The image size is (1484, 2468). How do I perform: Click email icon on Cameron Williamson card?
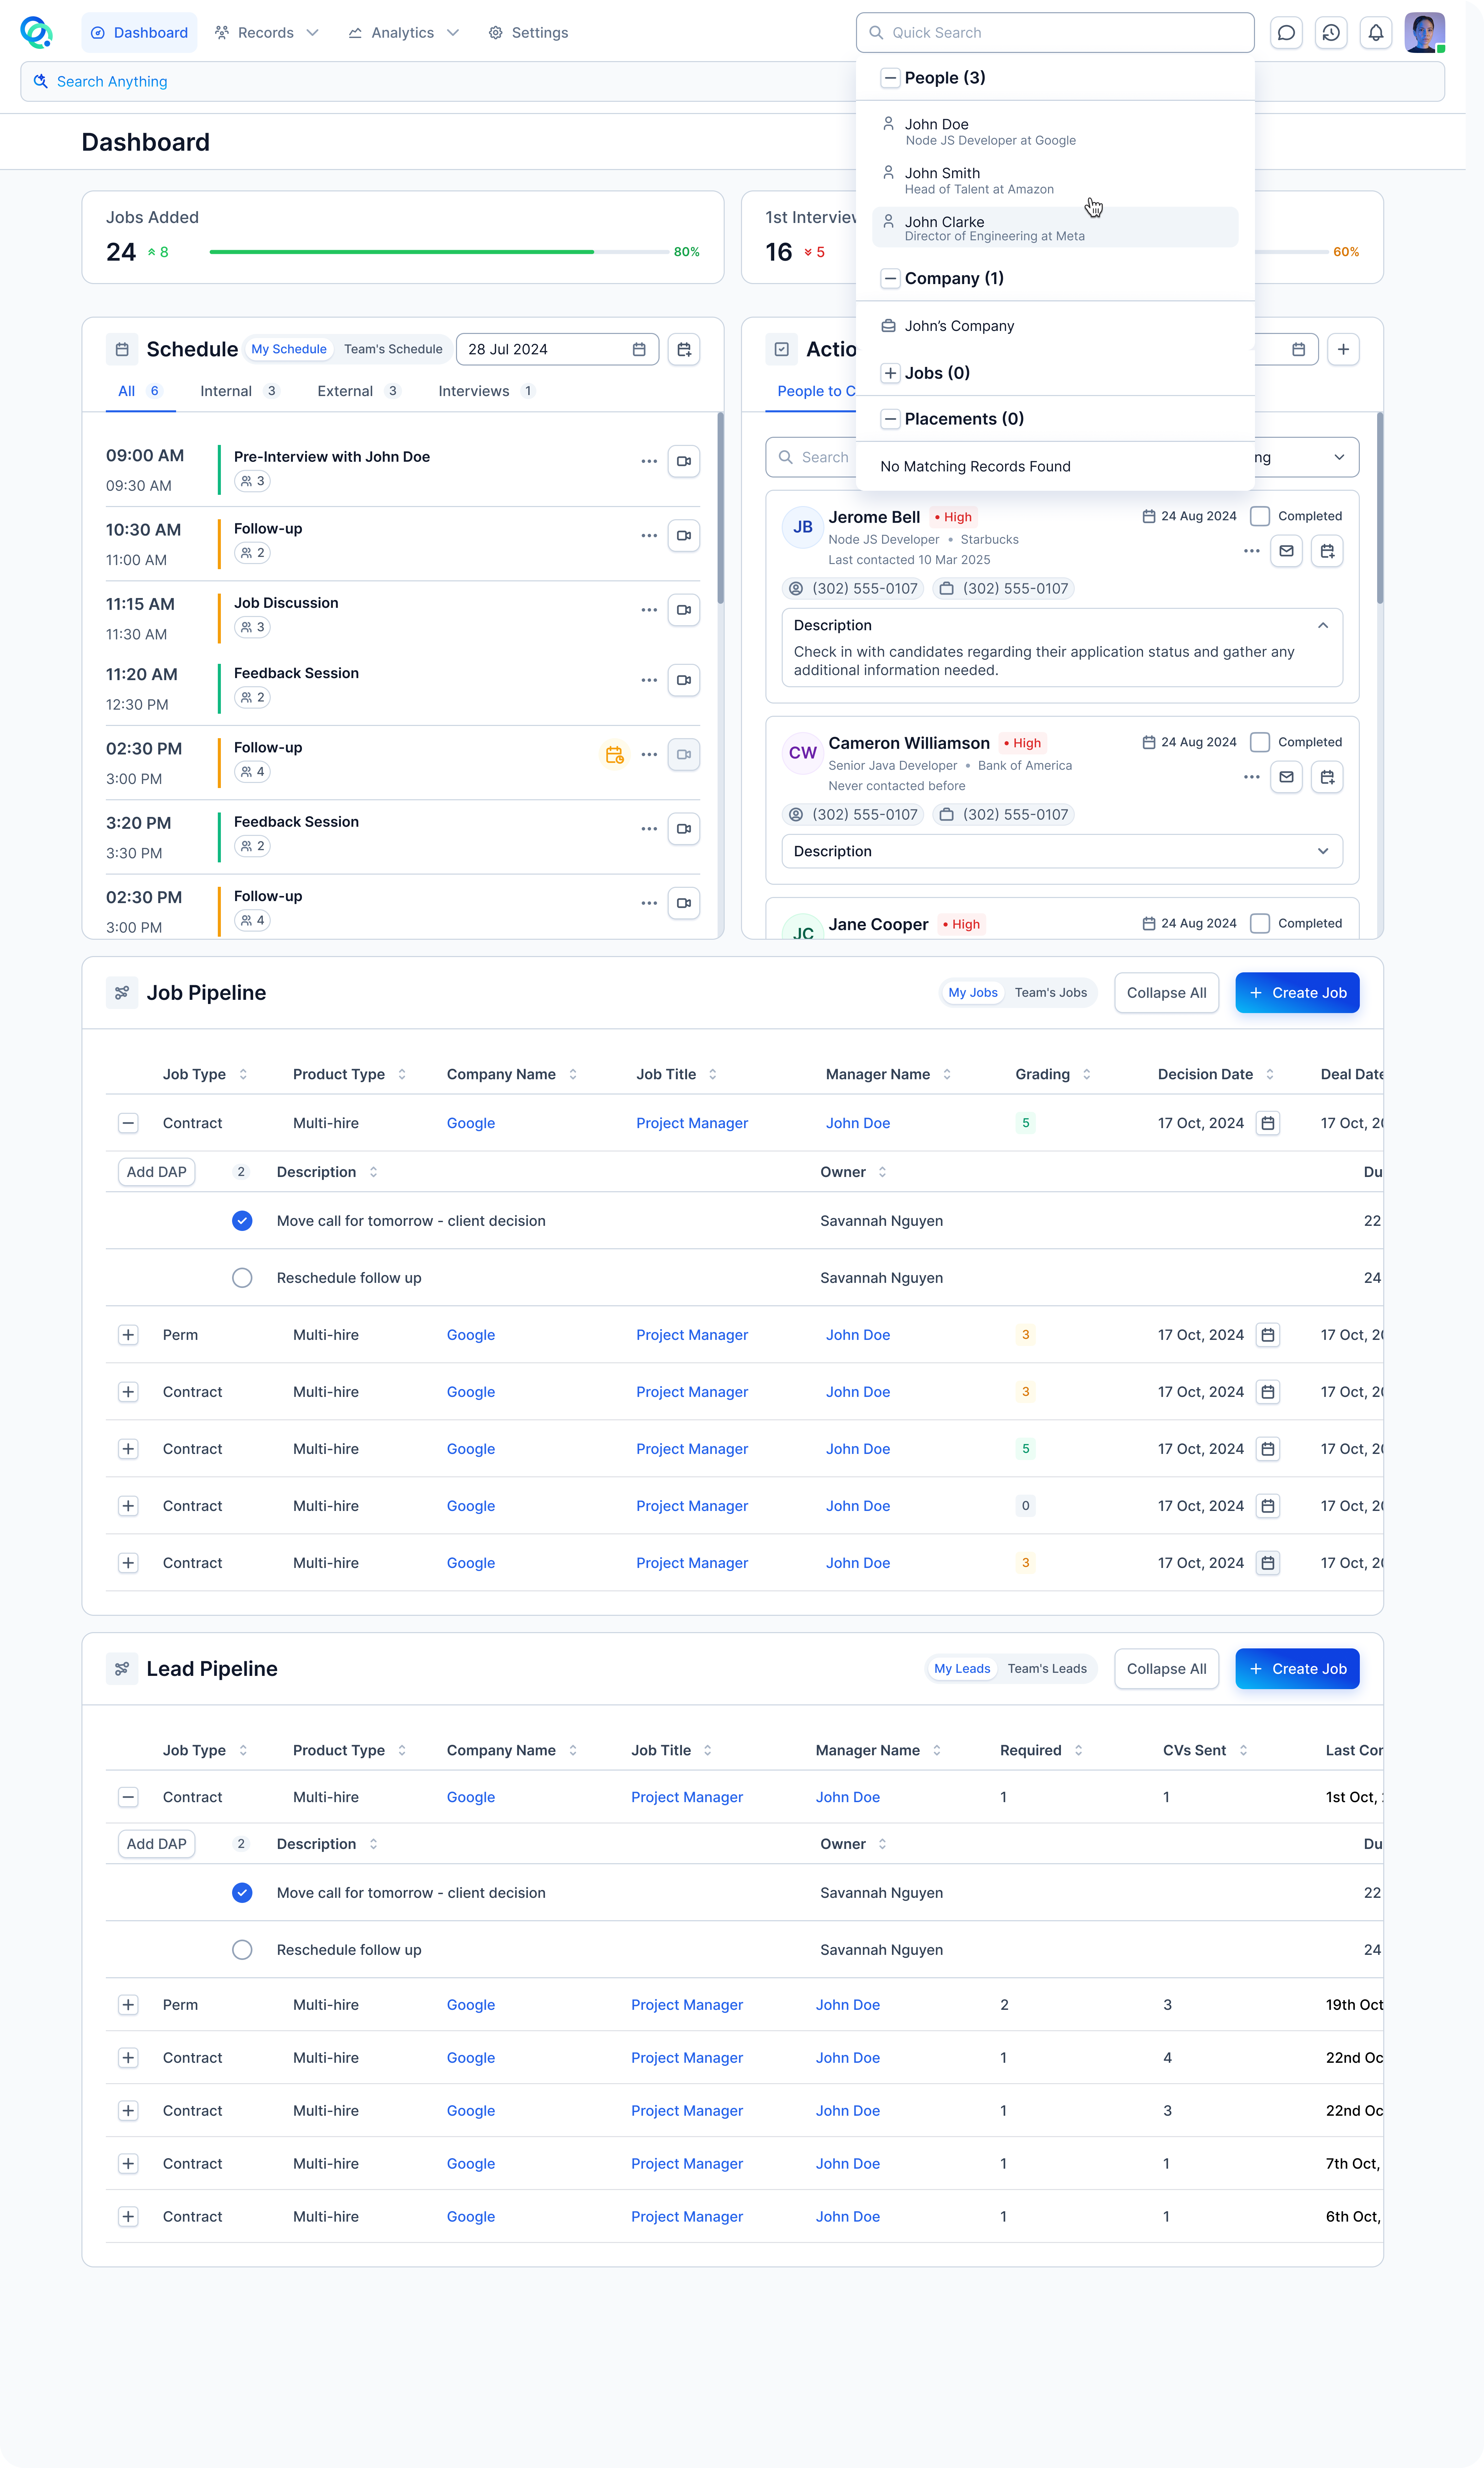coord(1286,777)
